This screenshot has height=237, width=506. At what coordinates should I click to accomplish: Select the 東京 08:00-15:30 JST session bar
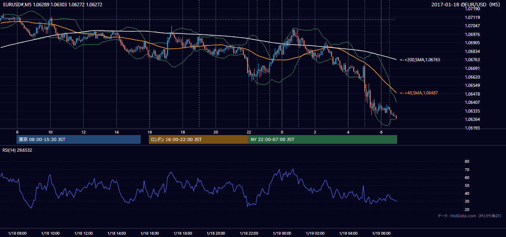[x=79, y=139]
